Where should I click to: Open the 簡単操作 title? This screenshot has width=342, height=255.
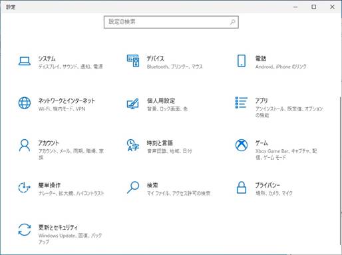point(49,185)
